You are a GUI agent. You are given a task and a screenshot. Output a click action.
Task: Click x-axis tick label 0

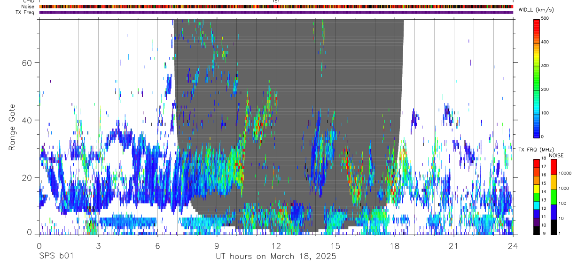pyautogui.click(x=39, y=245)
